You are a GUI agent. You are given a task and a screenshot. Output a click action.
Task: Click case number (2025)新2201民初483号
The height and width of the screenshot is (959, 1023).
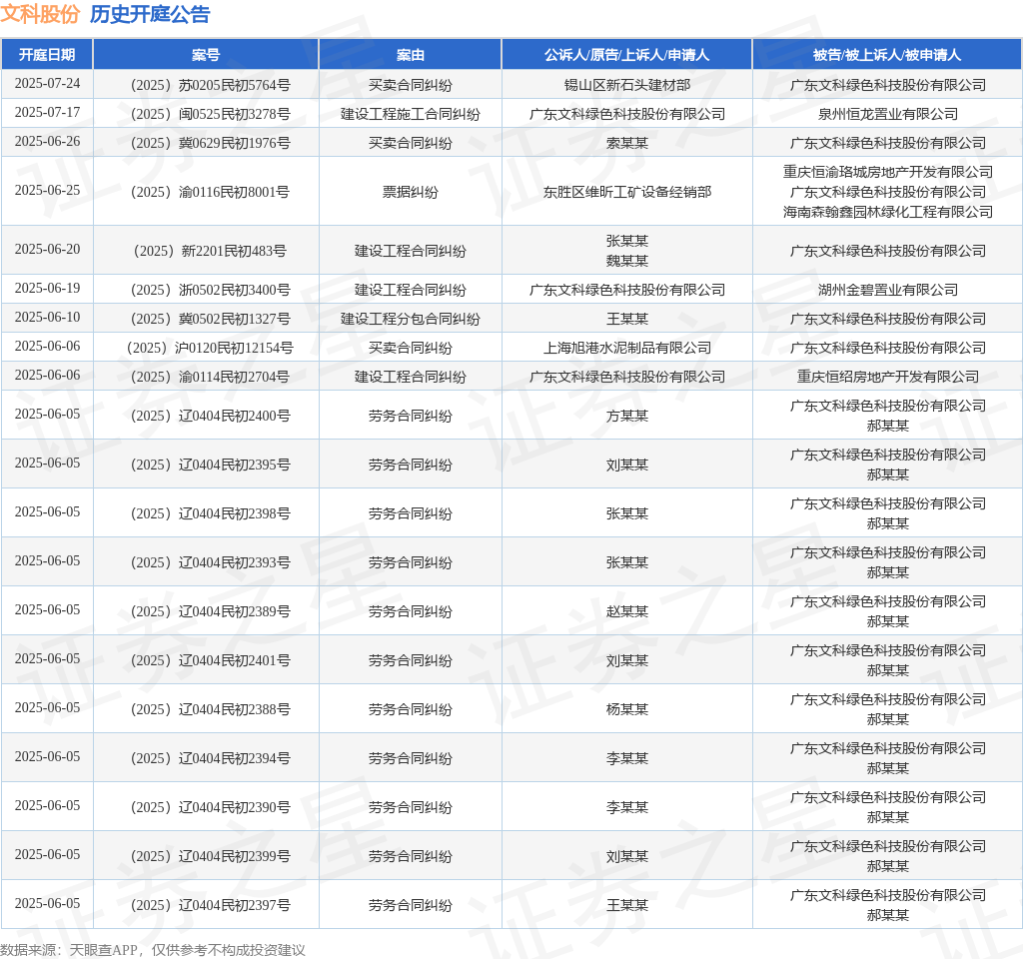[x=210, y=251]
